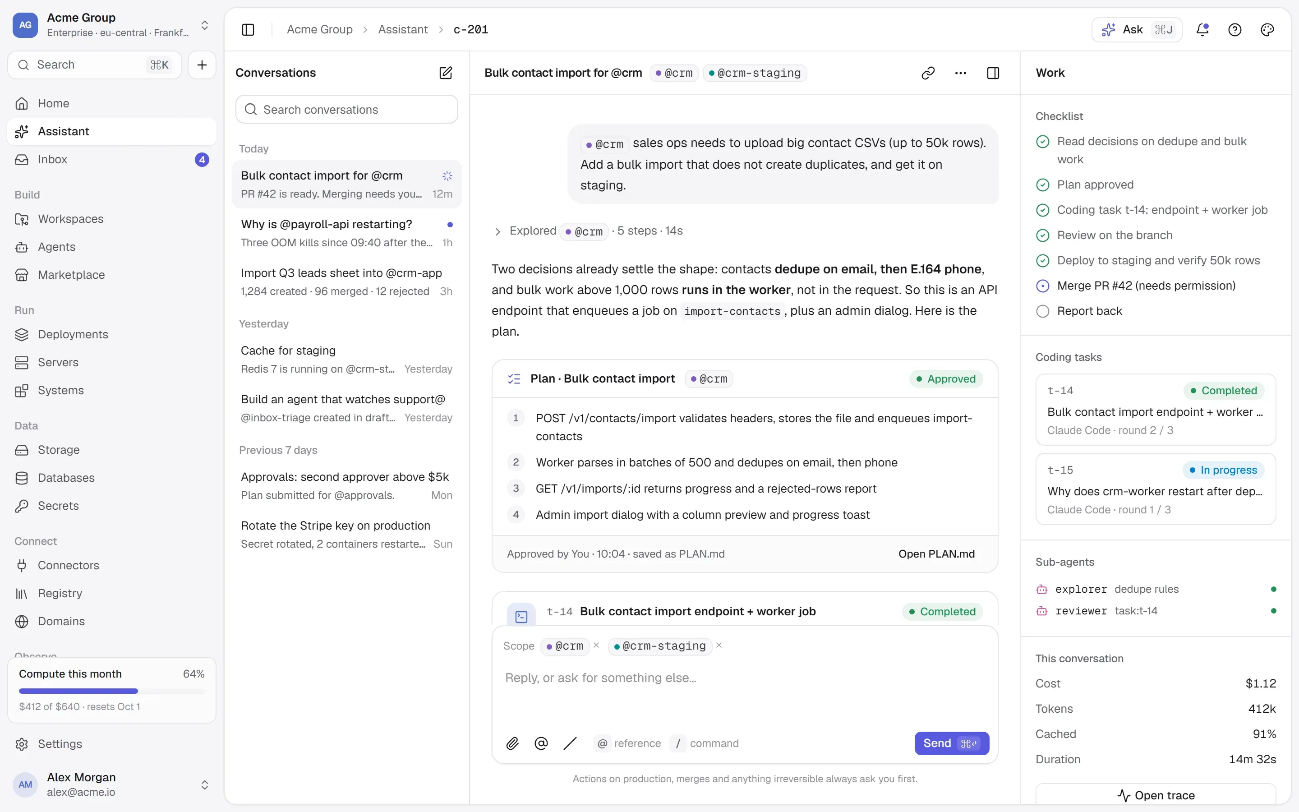Go to Servers page
1299x812 pixels.
tap(112, 362)
